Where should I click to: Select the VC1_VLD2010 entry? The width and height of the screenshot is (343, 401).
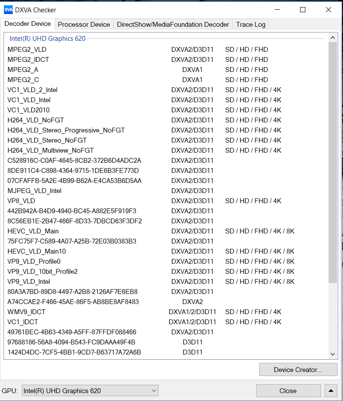[166, 110]
